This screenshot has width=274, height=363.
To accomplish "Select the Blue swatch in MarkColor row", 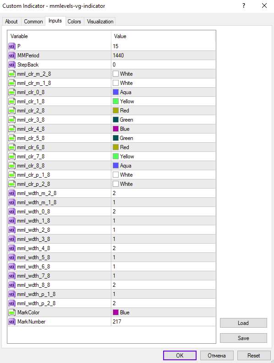I will coord(115,313).
